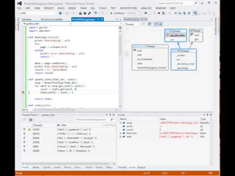This screenshot has height=176, width=235.
Task: Open the Parallel Watch window options dropdown
Action: click(x=107, y=115)
